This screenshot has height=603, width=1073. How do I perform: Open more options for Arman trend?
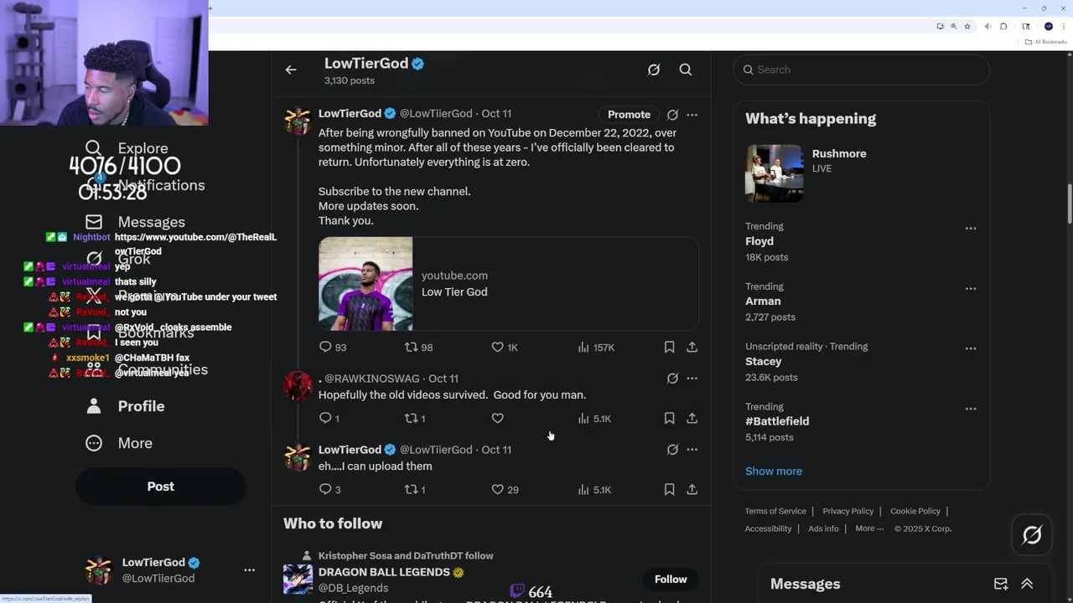(x=971, y=289)
